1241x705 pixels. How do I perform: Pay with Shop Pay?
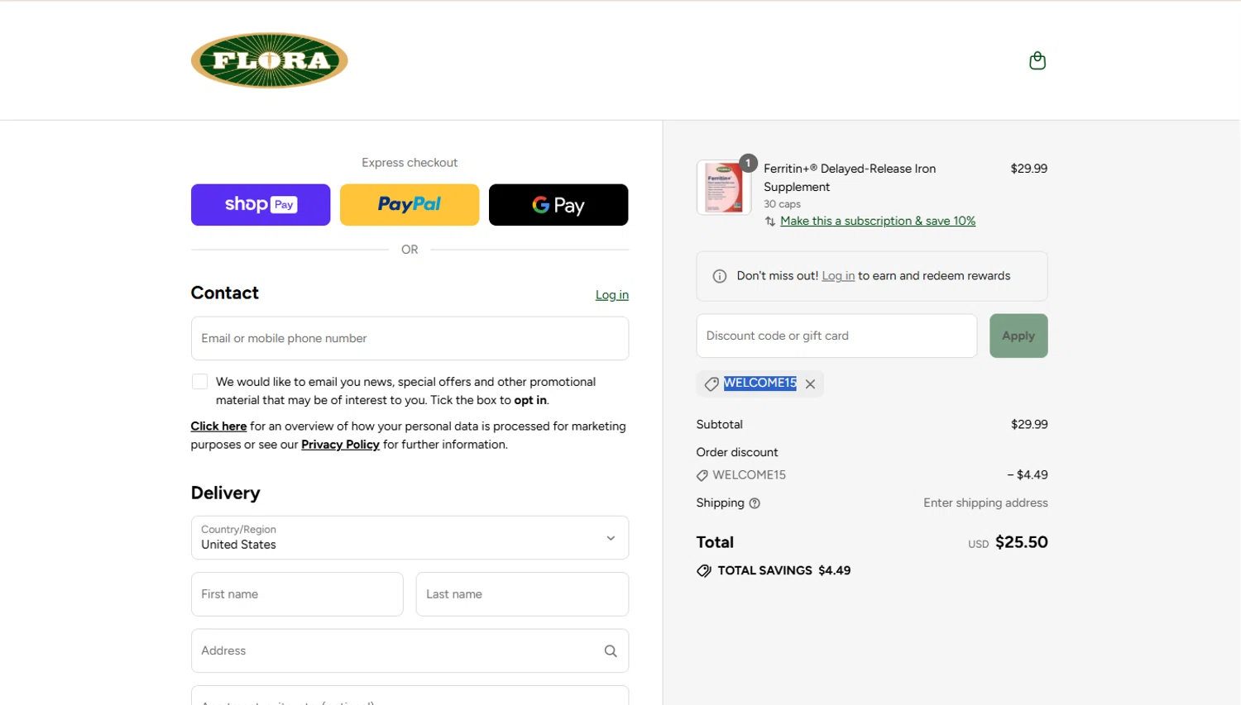261,205
